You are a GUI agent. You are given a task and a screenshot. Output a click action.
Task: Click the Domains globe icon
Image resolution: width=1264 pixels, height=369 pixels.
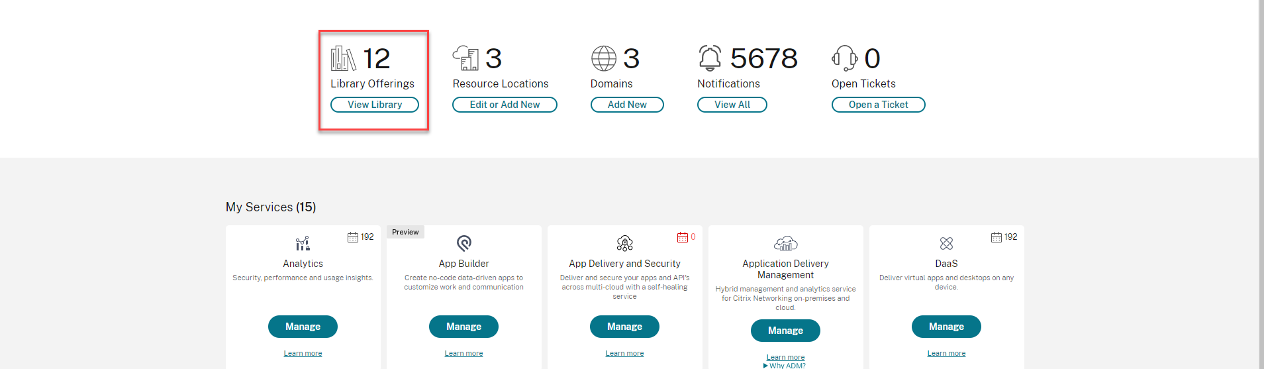[604, 58]
